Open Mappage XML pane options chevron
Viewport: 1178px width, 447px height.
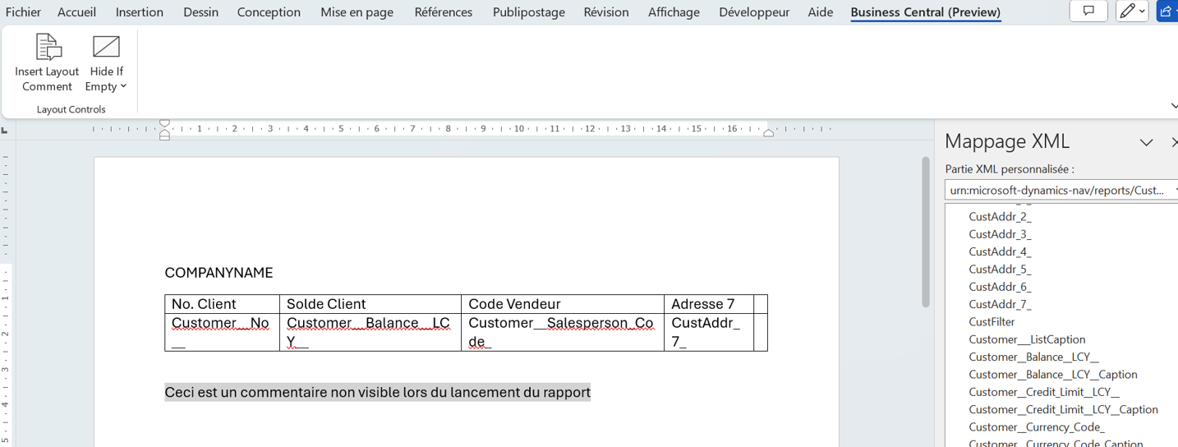[1146, 142]
